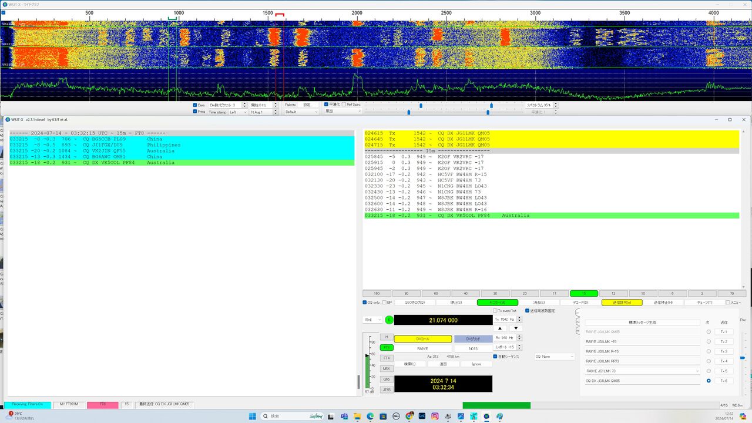
Task: Select the 20 band button
Action: [525, 293]
